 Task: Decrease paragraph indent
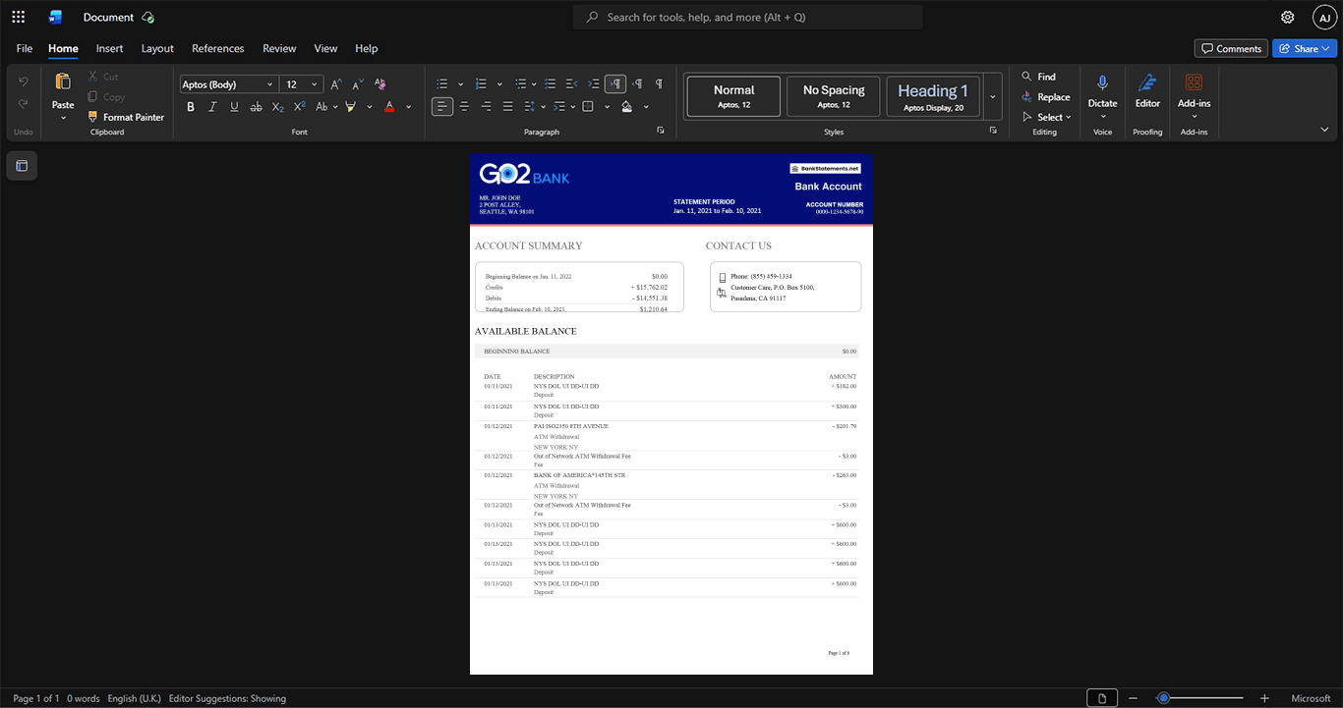click(571, 84)
